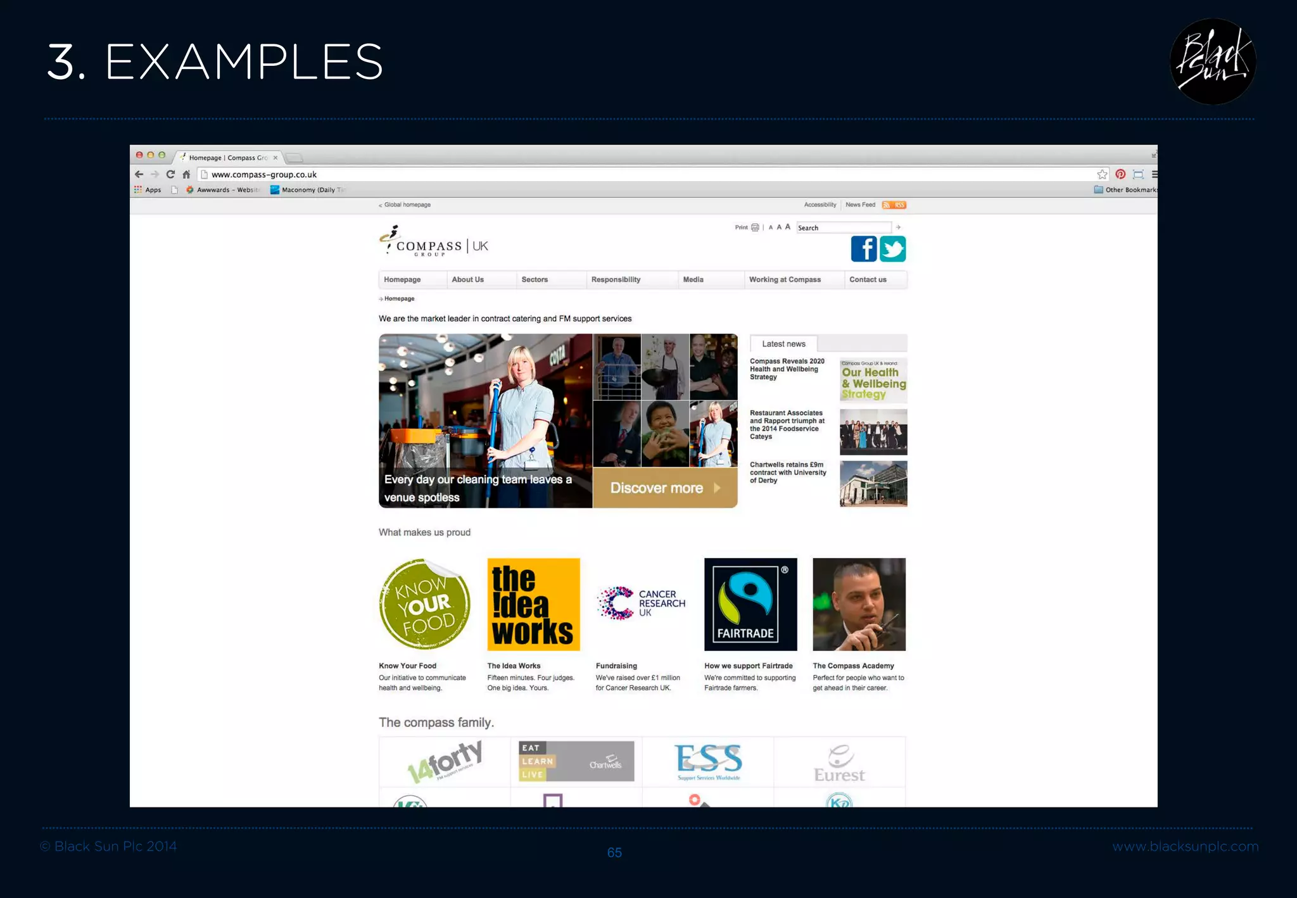Click the Facebook icon
The height and width of the screenshot is (898, 1297).
pyautogui.click(x=863, y=249)
